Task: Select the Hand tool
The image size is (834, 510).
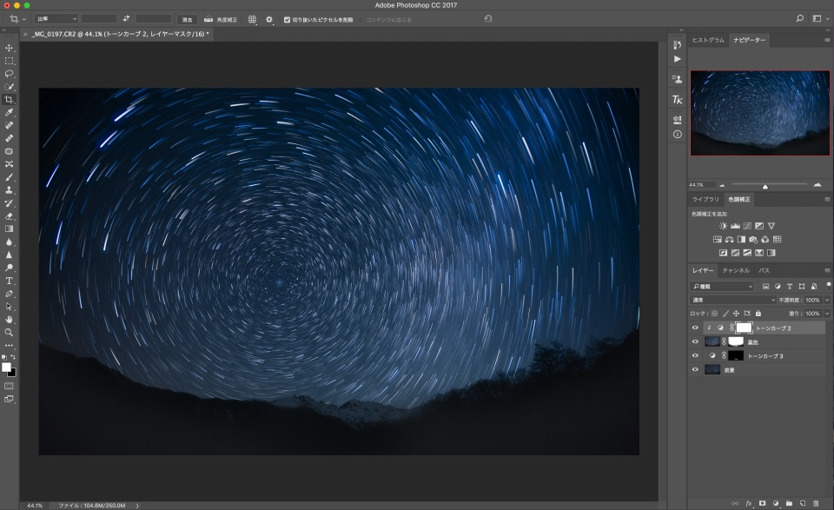Action: pyautogui.click(x=9, y=320)
